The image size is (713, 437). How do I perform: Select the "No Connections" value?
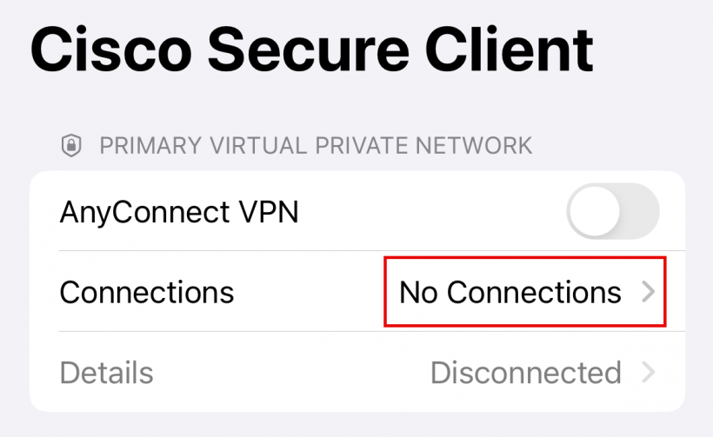[510, 293]
